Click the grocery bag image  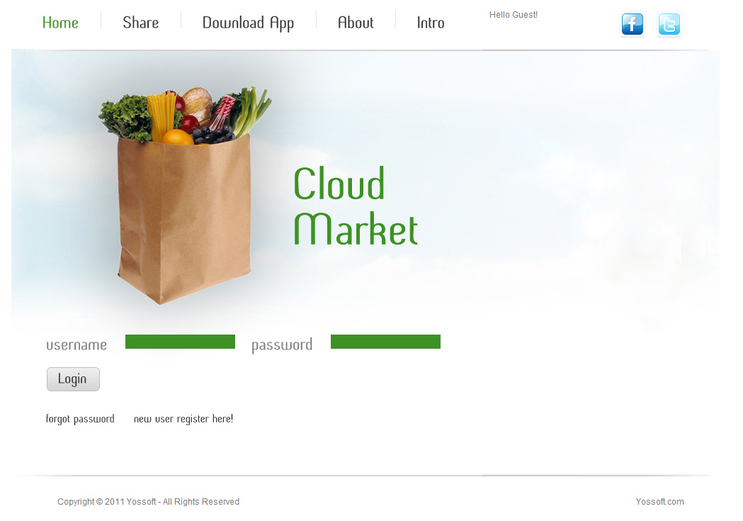pos(185,196)
